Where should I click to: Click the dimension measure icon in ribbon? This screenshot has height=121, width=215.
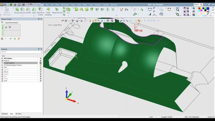pyautogui.click(x=150, y=9)
